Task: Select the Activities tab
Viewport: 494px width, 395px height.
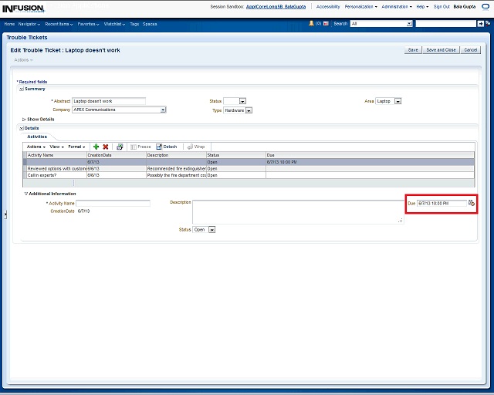Action: point(37,137)
